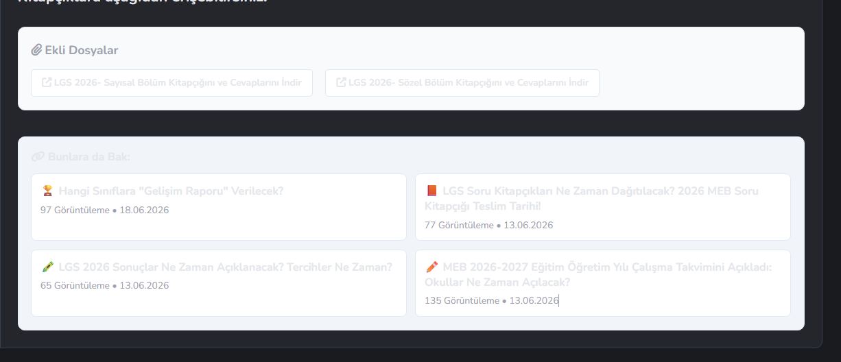
Task: Download LGS 2026 Sözel Bölüm Kitapçığı
Action: [x=462, y=82]
